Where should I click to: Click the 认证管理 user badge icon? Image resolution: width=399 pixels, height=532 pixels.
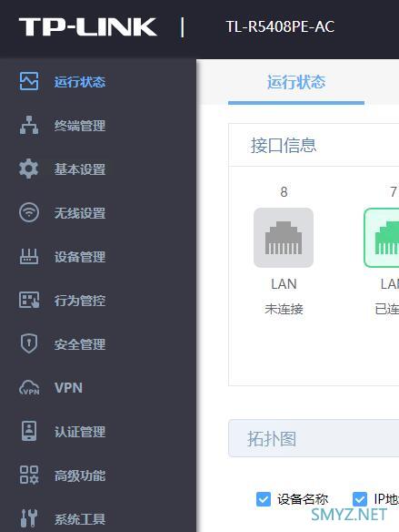point(29,431)
